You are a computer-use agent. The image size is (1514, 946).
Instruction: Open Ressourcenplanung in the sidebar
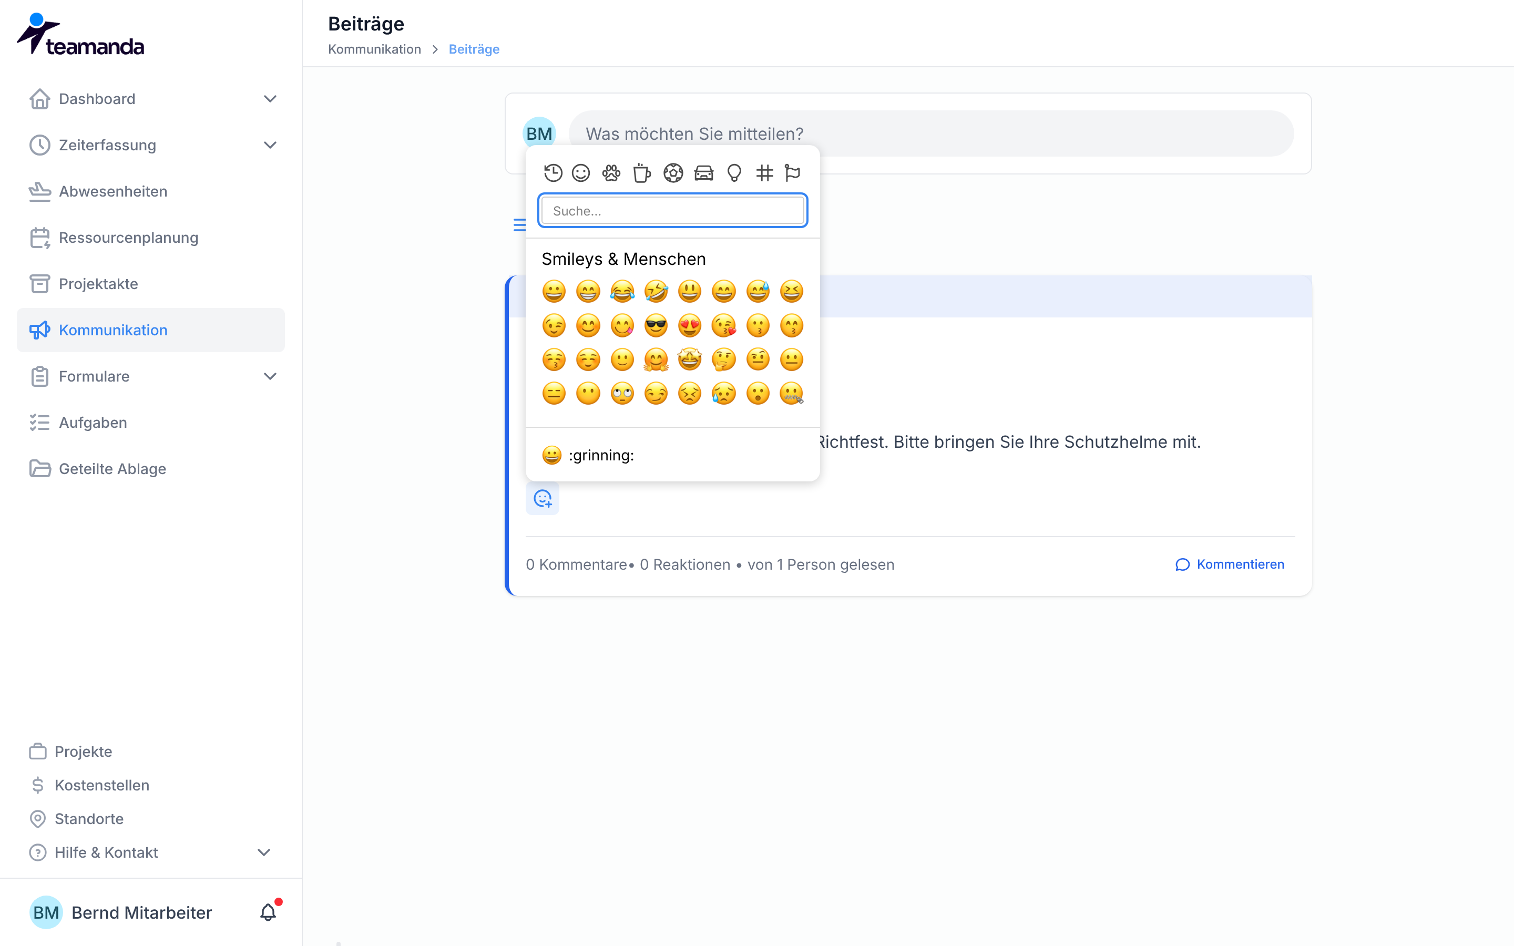pyautogui.click(x=151, y=238)
